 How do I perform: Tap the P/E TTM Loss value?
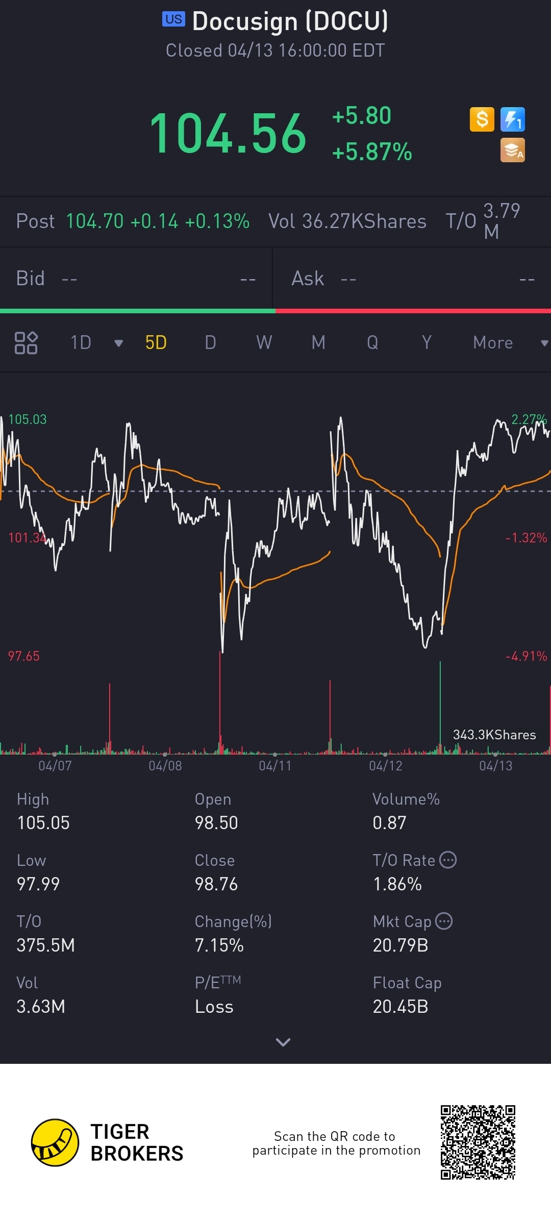(214, 1007)
